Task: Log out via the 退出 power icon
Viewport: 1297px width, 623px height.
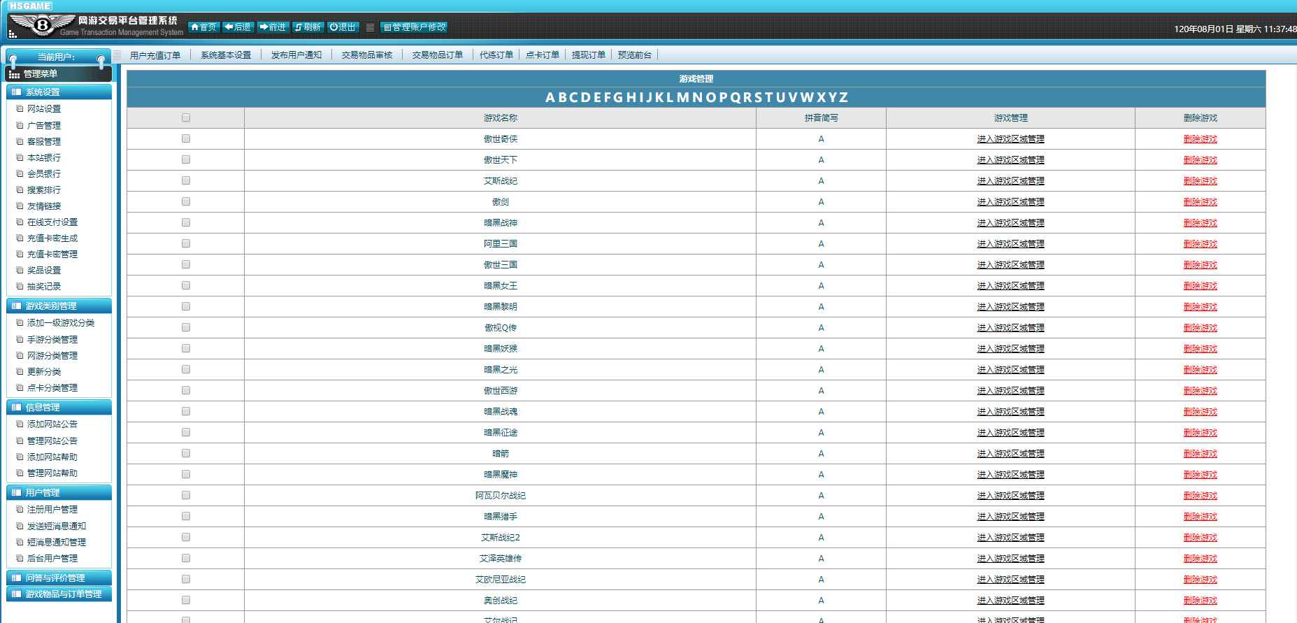Action: [343, 27]
